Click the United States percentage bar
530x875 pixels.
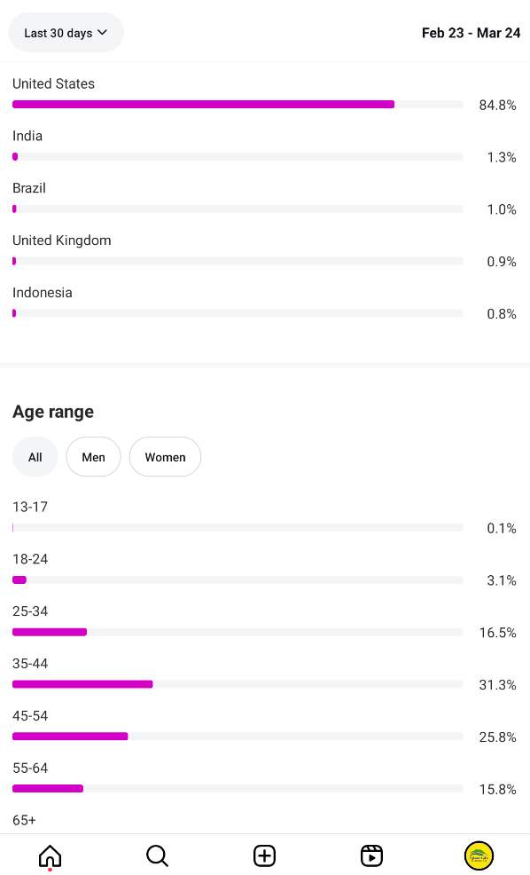pyautogui.click(x=238, y=105)
